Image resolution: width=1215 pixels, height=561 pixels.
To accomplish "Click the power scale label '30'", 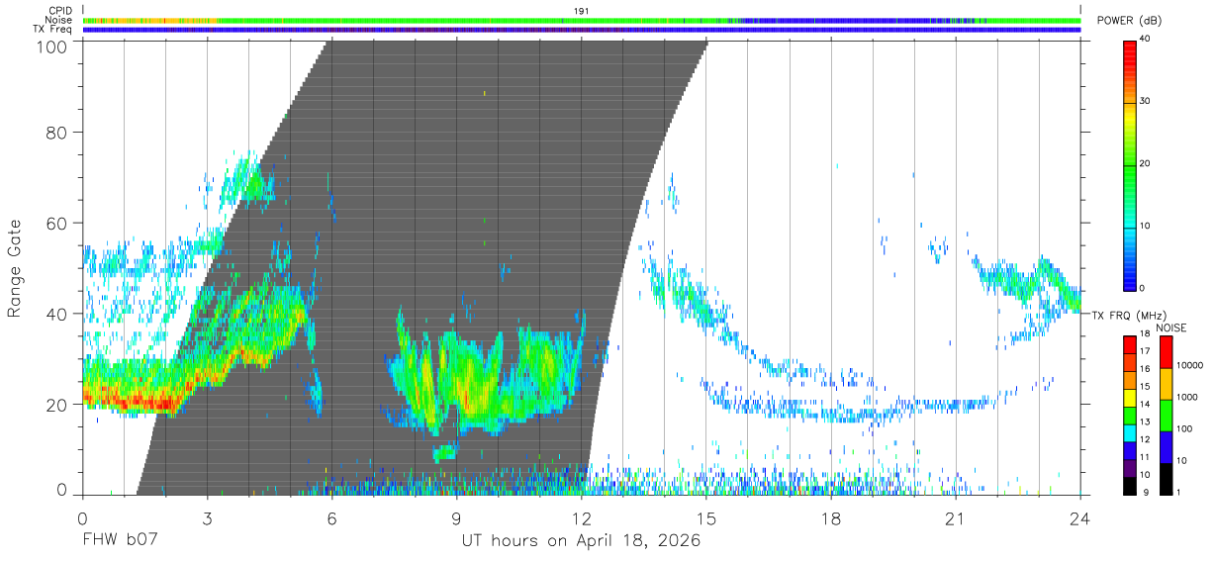I will (x=1145, y=102).
